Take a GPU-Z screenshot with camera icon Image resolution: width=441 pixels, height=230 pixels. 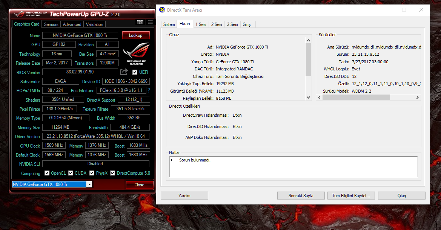pyautogui.click(x=140, y=22)
